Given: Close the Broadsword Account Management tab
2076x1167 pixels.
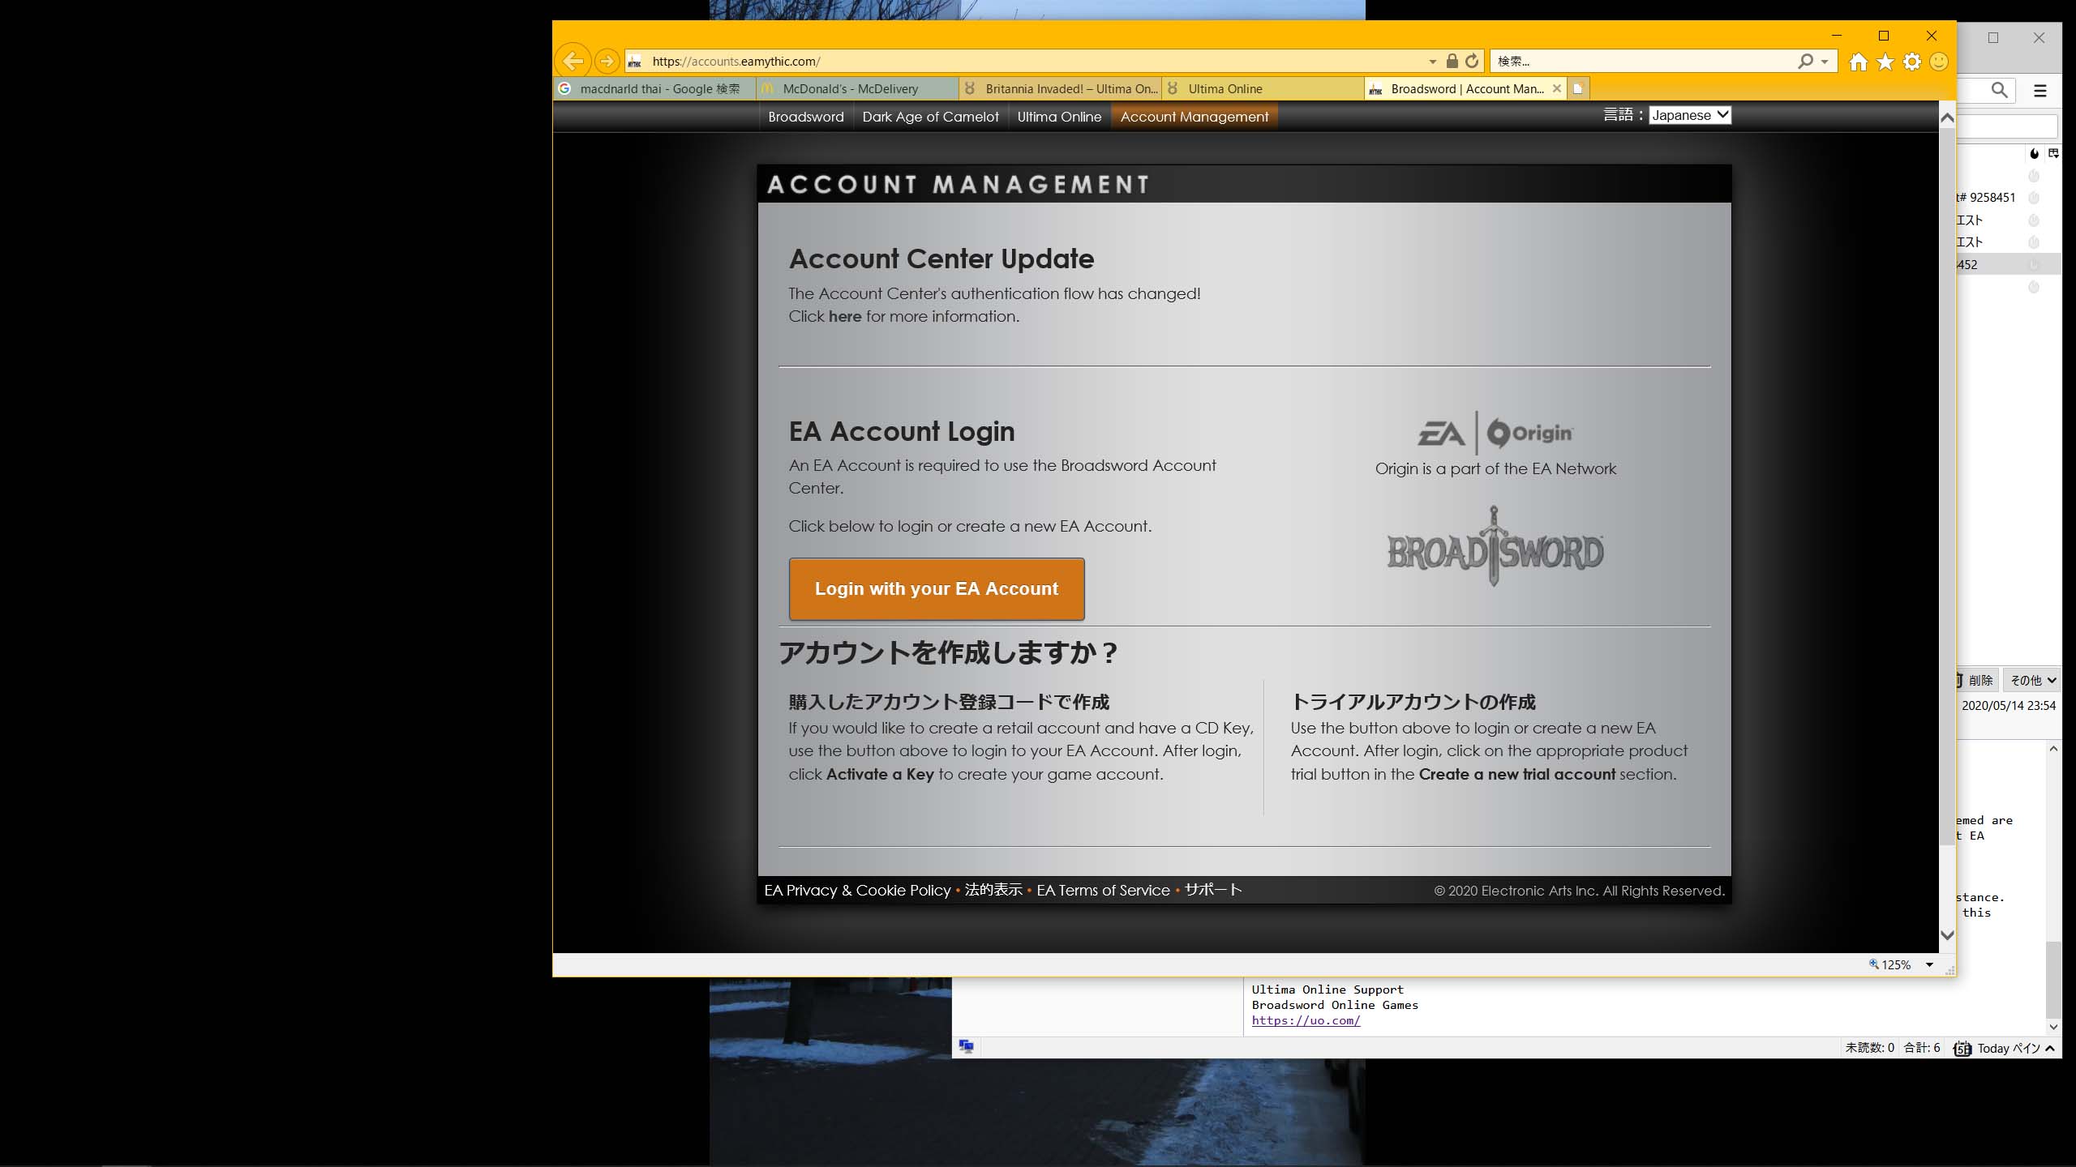Looking at the screenshot, I should pyautogui.click(x=1556, y=88).
